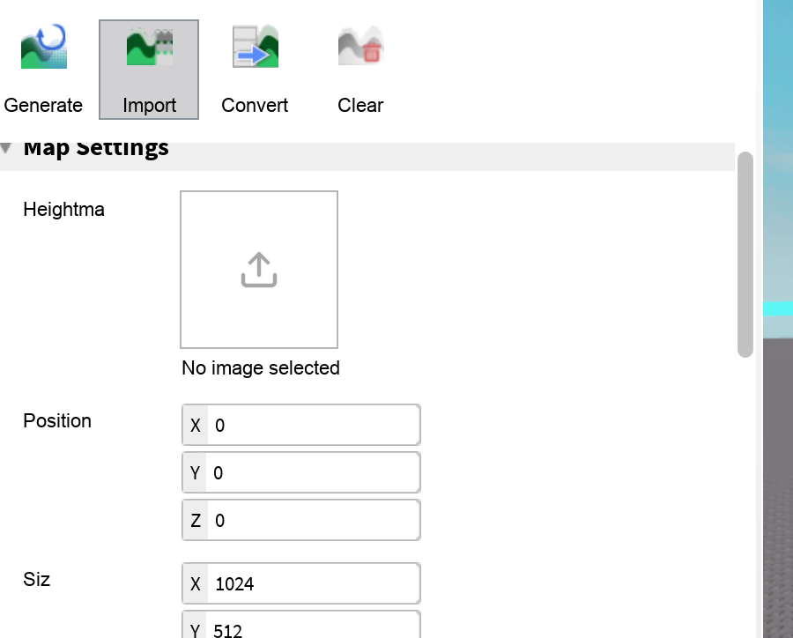Click the Heightmap property label
This screenshot has height=638, width=793.
tap(63, 210)
